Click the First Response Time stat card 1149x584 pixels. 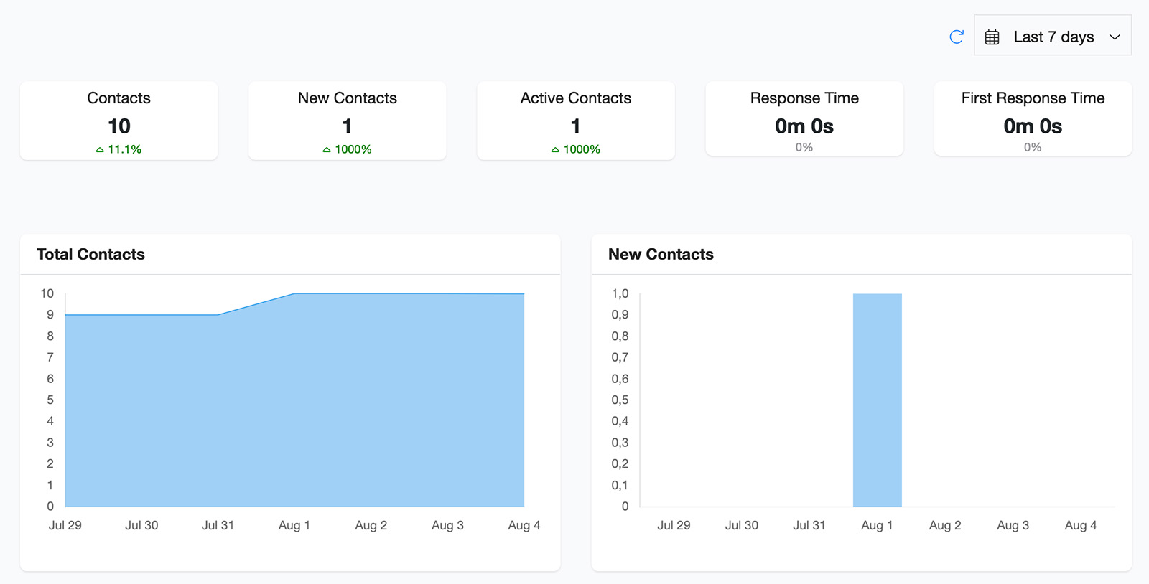click(1033, 118)
